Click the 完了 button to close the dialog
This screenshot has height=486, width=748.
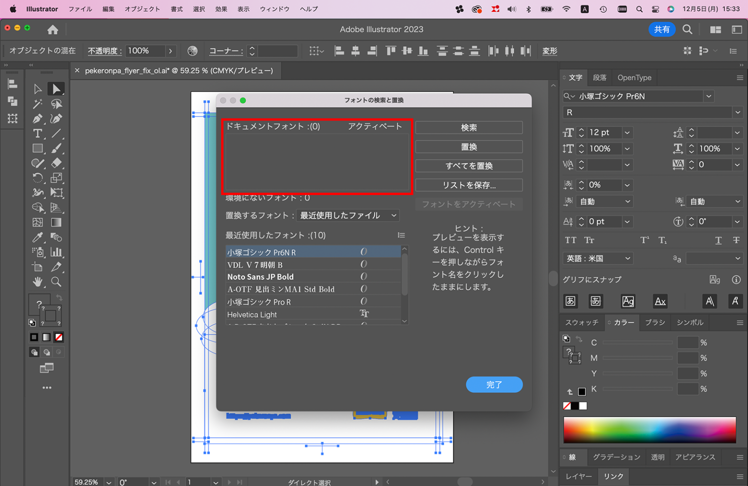tap(494, 385)
